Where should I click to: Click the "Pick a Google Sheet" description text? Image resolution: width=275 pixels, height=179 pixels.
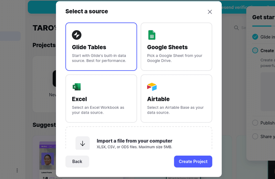(x=175, y=58)
